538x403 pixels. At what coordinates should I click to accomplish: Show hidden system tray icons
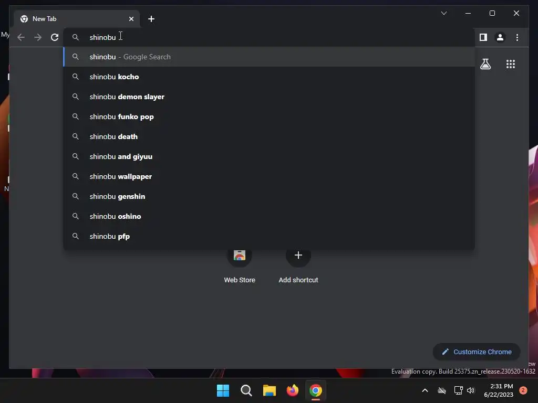[425, 390]
